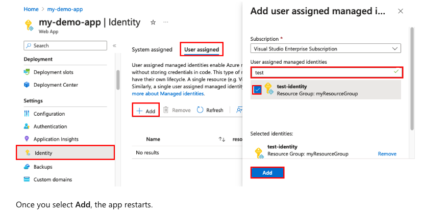The image size is (421, 214).
Task: Click selected test-identity key icon
Action: tap(259, 153)
